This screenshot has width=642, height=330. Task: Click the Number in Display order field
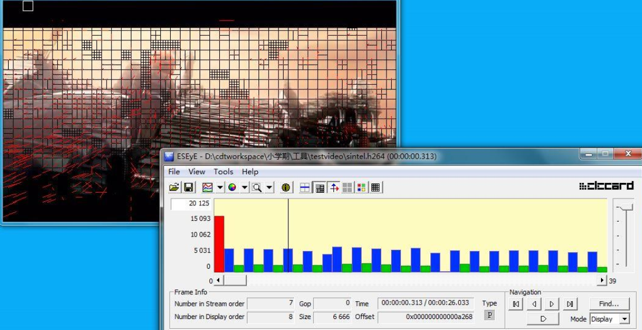[271, 317]
